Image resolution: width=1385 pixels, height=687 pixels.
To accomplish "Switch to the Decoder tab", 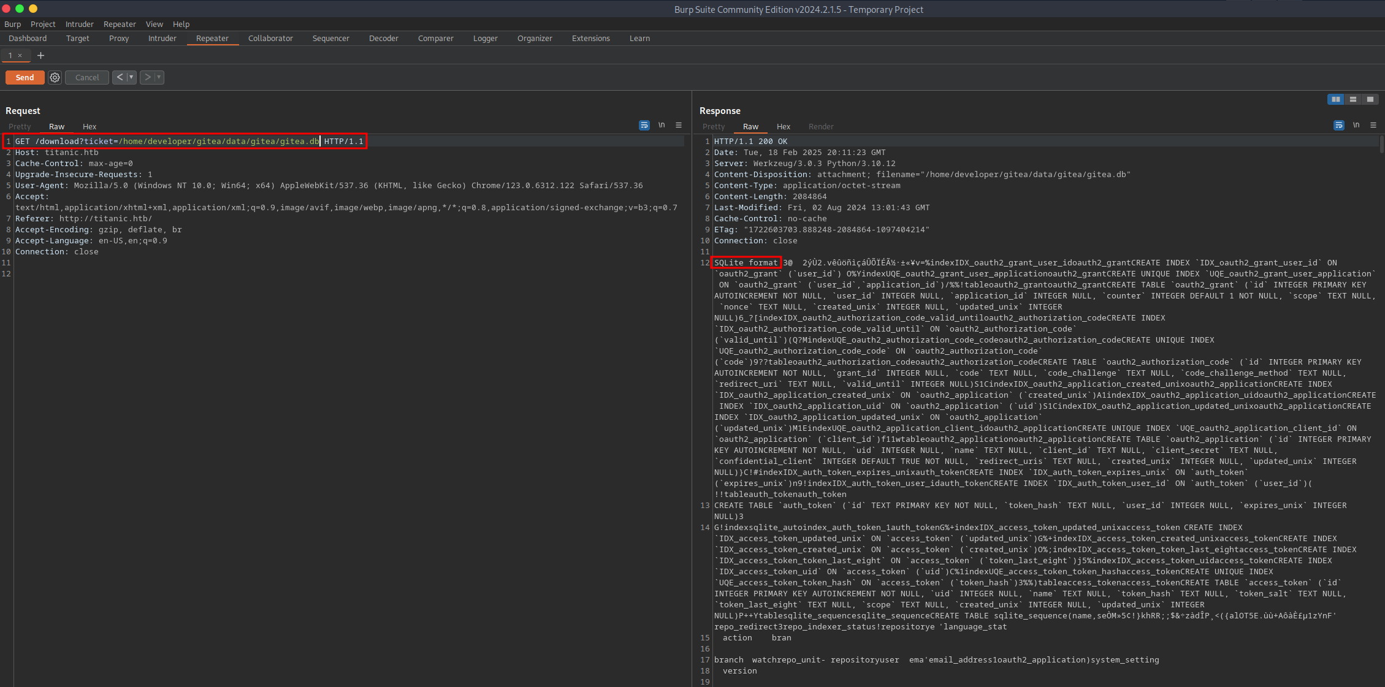I will point(384,38).
